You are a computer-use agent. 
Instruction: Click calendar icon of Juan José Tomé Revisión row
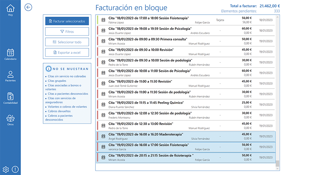click(x=103, y=83)
